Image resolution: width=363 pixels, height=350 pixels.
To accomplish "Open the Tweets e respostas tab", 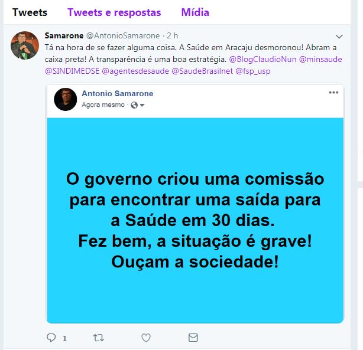I will [114, 12].
